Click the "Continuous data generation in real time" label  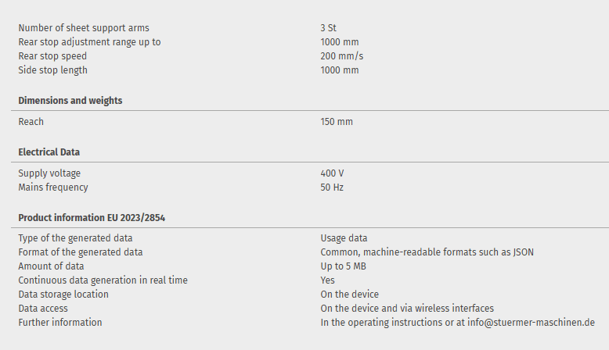103,280
